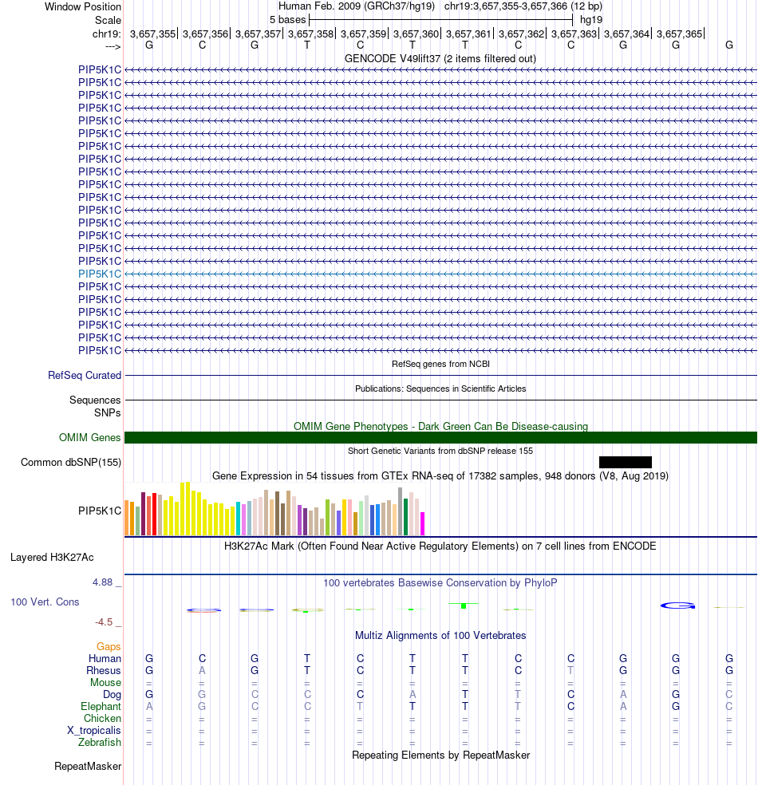Click the hg19 label beside the scale bar

pos(590,20)
